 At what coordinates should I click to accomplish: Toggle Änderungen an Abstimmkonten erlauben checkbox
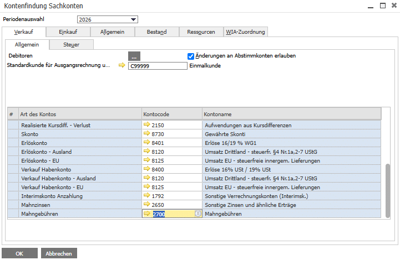[190, 56]
